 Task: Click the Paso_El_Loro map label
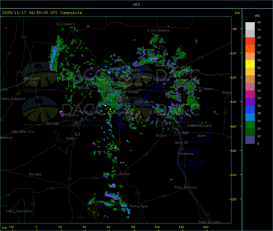click(210, 222)
